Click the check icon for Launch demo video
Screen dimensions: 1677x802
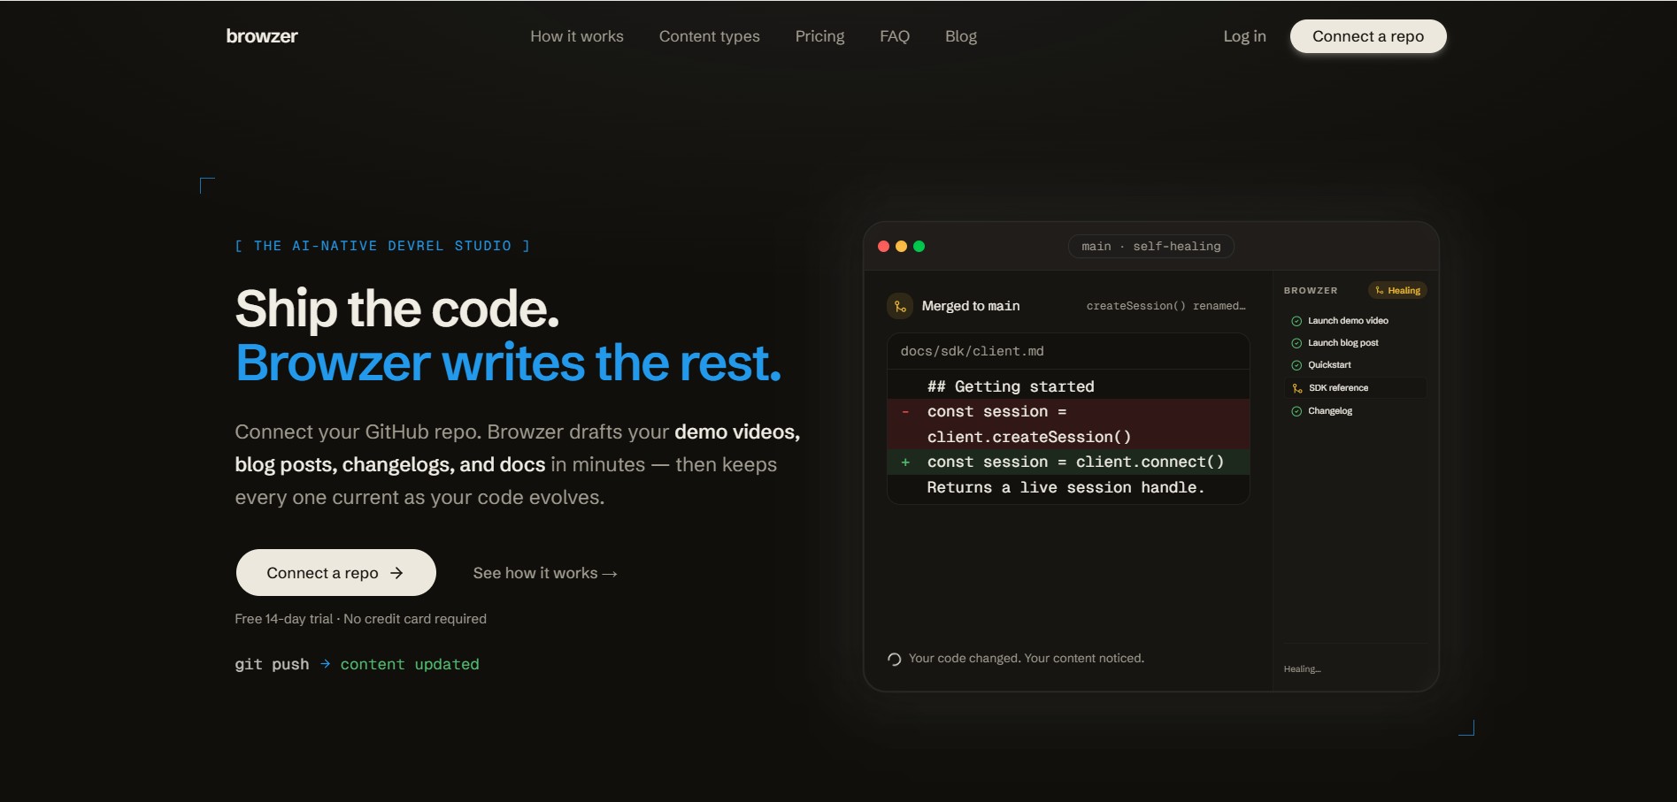(1296, 321)
